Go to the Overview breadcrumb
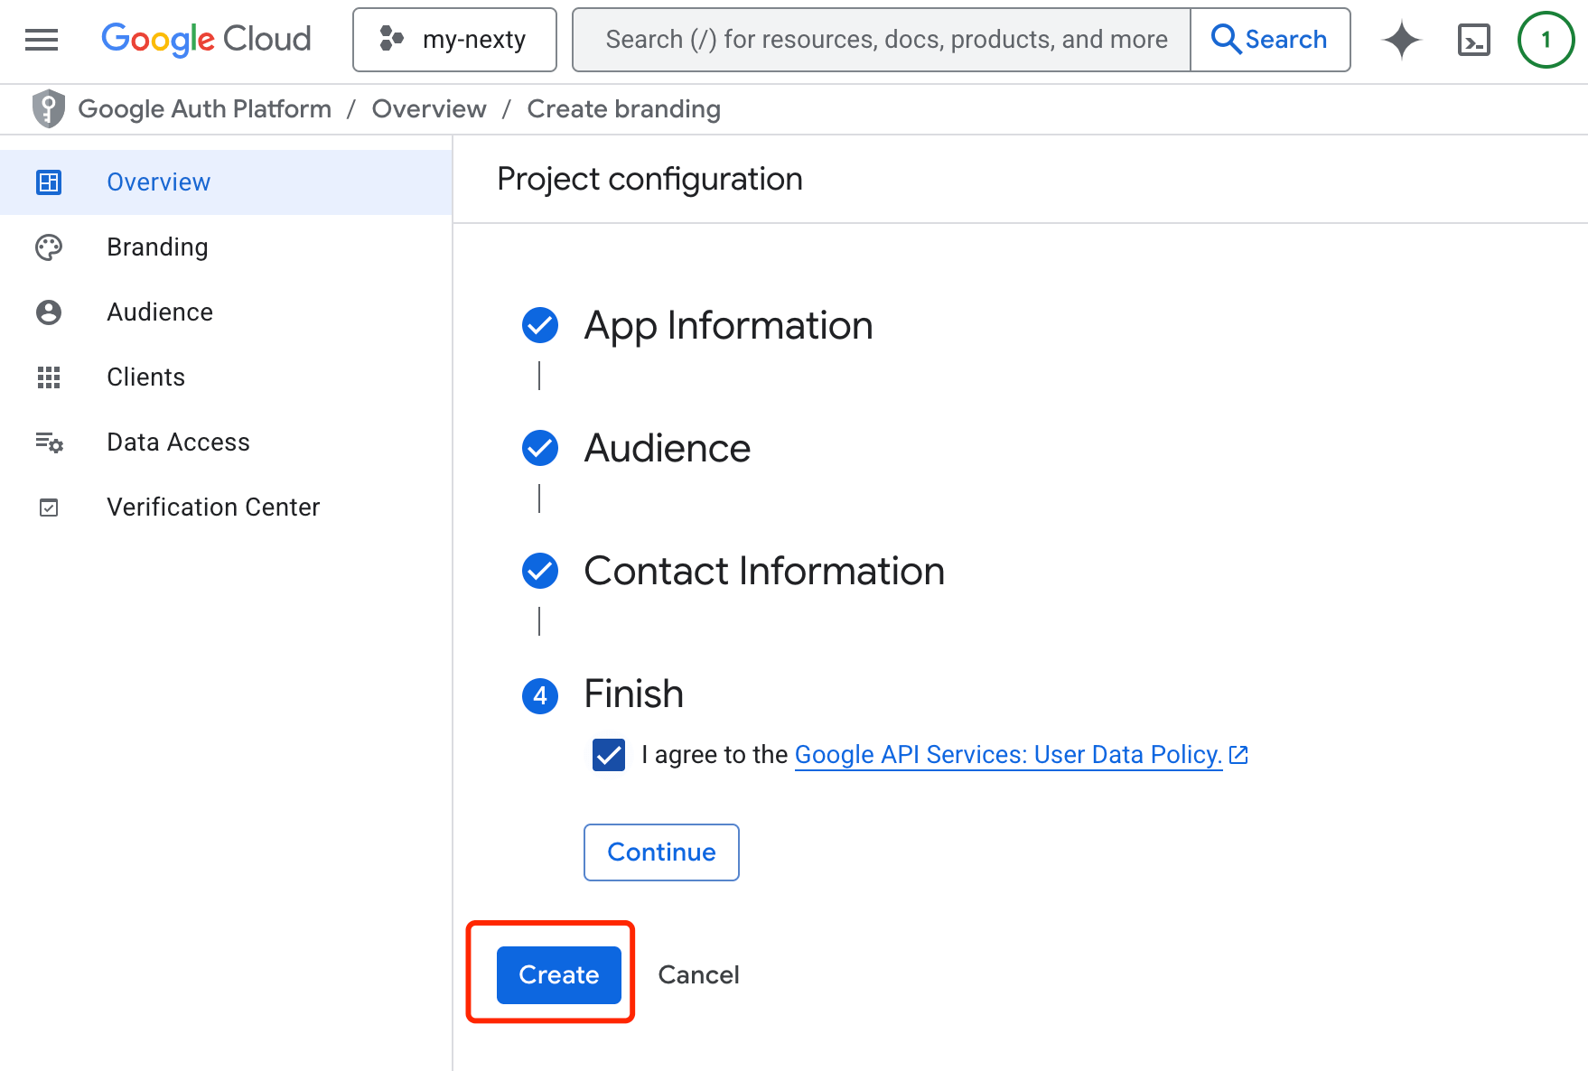The image size is (1588, 1071). coord(429,109)
